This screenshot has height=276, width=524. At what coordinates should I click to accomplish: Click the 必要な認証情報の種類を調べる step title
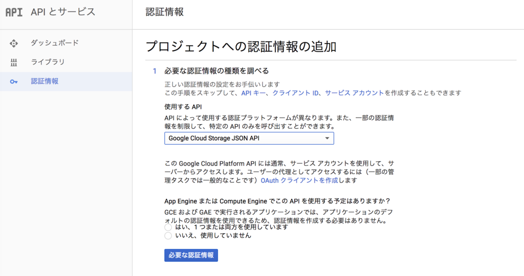tap(216, 71)
